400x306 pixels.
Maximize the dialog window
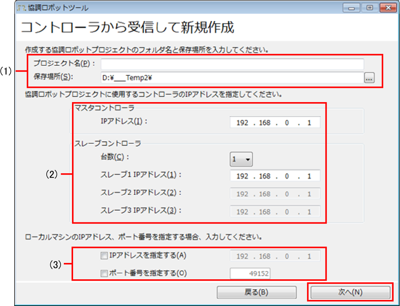point(369,7)
